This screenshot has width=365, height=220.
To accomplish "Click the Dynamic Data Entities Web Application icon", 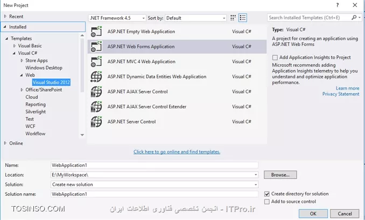I will (96, 77).
